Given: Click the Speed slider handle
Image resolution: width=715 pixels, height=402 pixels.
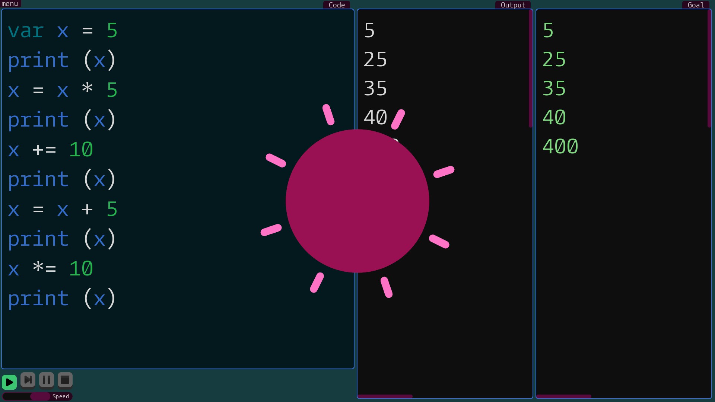Looking at the screenshot, I should coord(40,396).
